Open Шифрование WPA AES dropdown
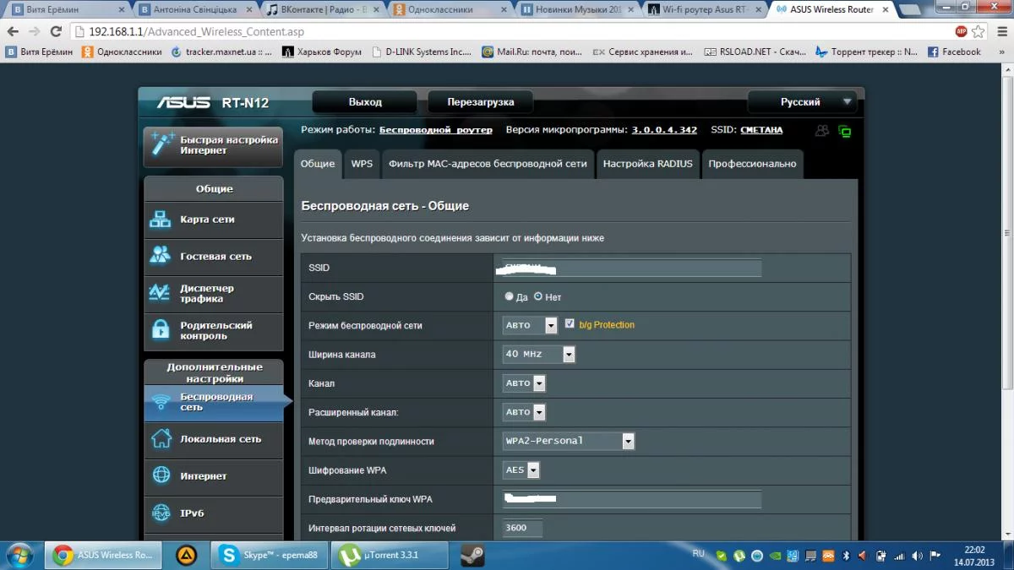Viewport: 1014px width, 570px height. [x=521, y=470]
